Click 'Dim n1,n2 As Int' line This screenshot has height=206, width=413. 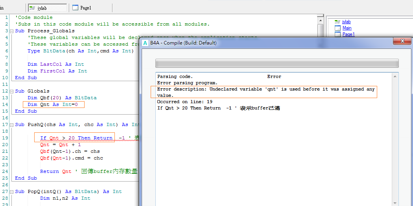click(65, 199)
